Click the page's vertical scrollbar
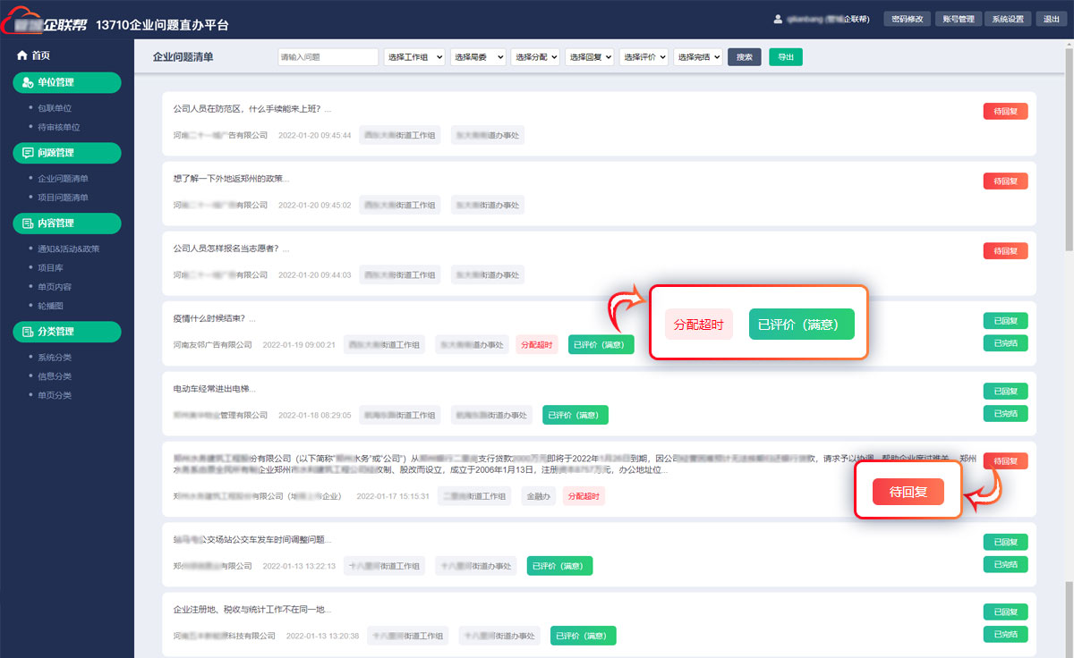 [1069, 179]
